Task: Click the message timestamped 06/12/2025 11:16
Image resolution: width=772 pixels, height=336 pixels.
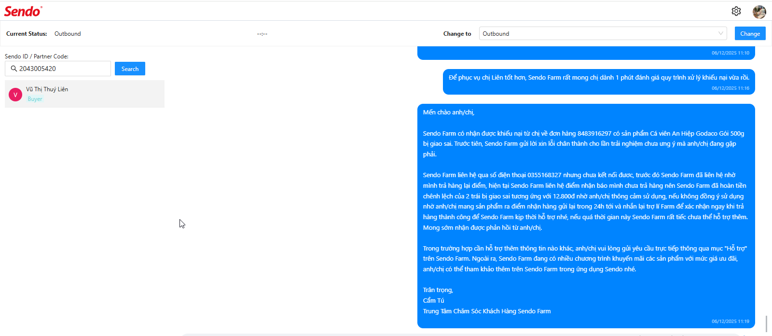Action: 599,82
